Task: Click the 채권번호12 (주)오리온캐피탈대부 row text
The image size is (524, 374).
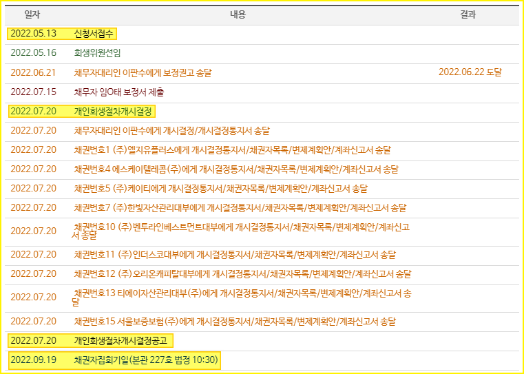Action: pyautogui.click(x=242, y=274)
